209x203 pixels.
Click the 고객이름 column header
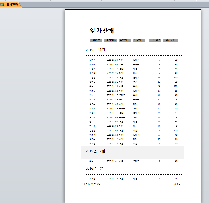95,40
